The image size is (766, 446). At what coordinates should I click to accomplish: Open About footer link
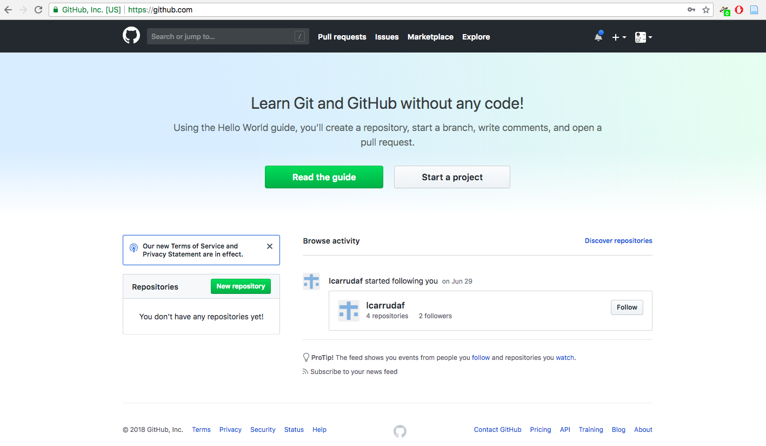click(x=643, y=430)
